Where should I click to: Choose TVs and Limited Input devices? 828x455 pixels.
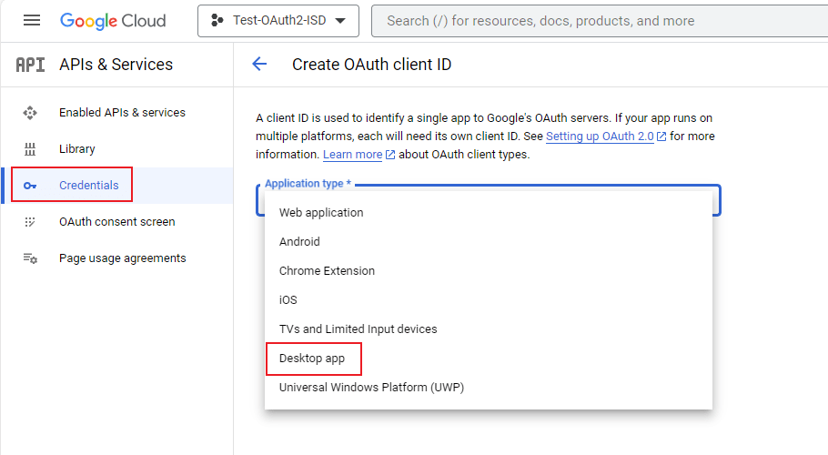coord(358,329)
